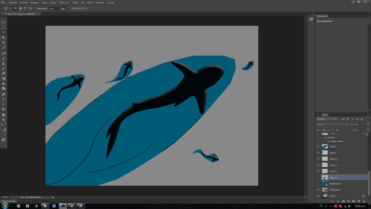
Task: Hide the Capa 8 layer
Action: coord(318,146)
